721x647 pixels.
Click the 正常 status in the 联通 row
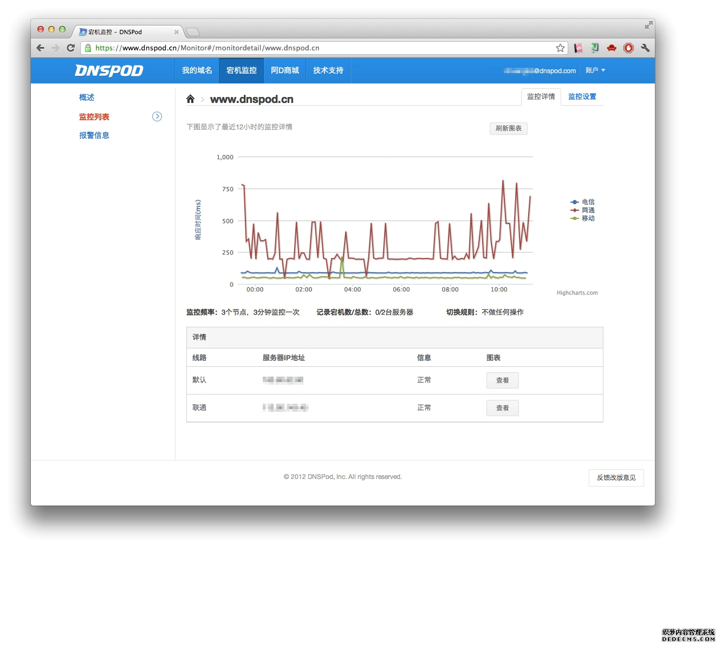(x=424, y=408)
